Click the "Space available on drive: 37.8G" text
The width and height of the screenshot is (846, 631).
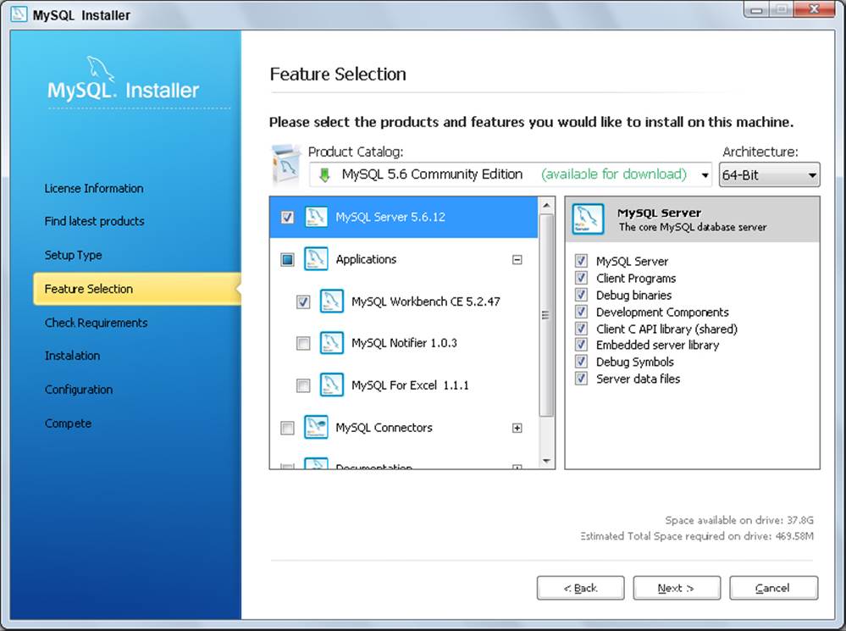738,520
